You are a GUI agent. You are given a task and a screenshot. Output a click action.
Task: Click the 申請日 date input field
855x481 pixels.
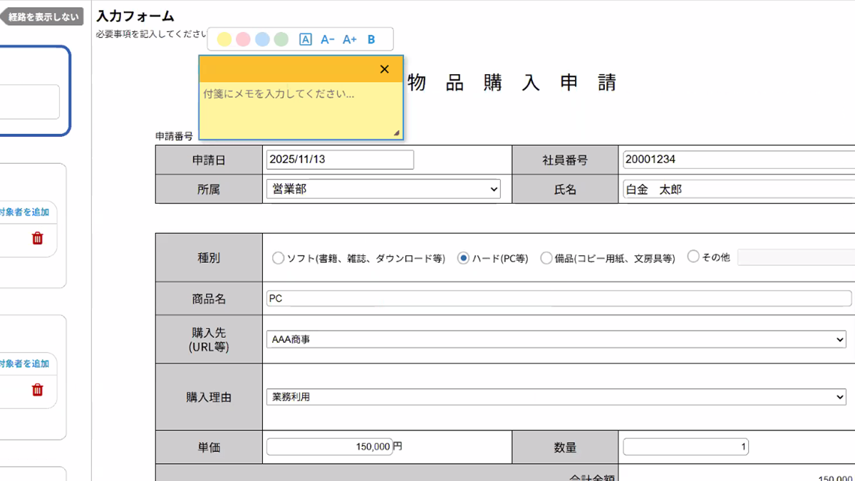click(340, 160)
